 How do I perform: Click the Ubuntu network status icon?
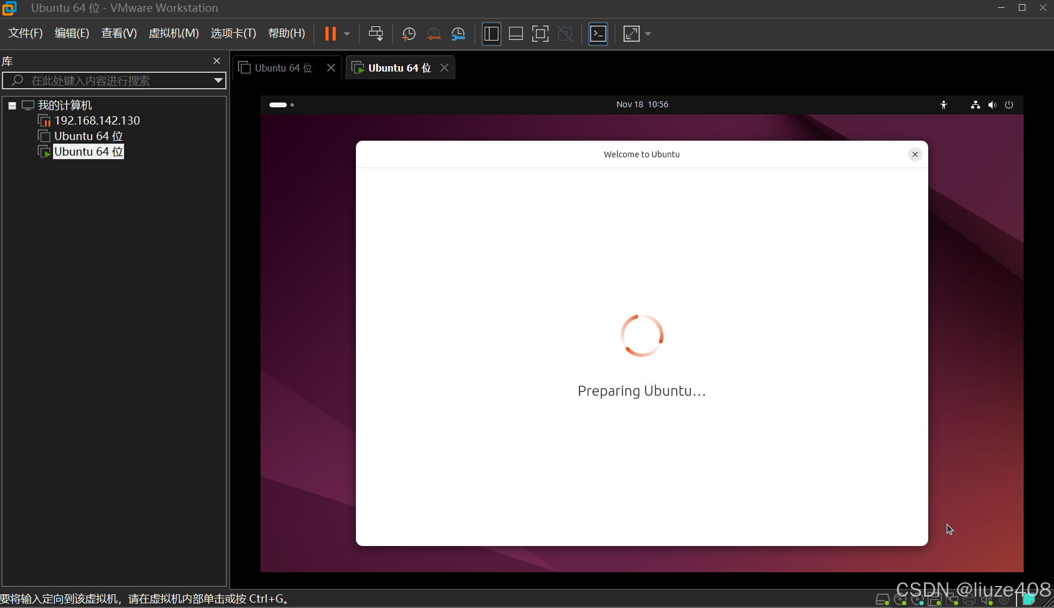click(x=975, y=105)
